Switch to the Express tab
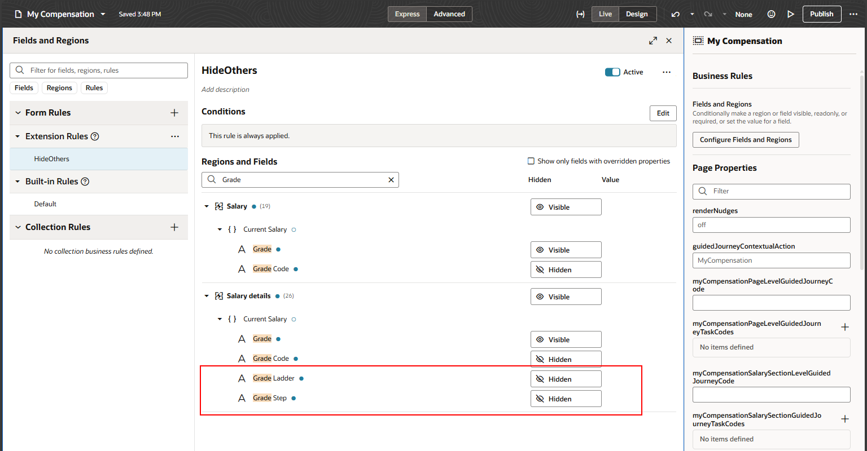867x451 pixels. coord(407,14)
